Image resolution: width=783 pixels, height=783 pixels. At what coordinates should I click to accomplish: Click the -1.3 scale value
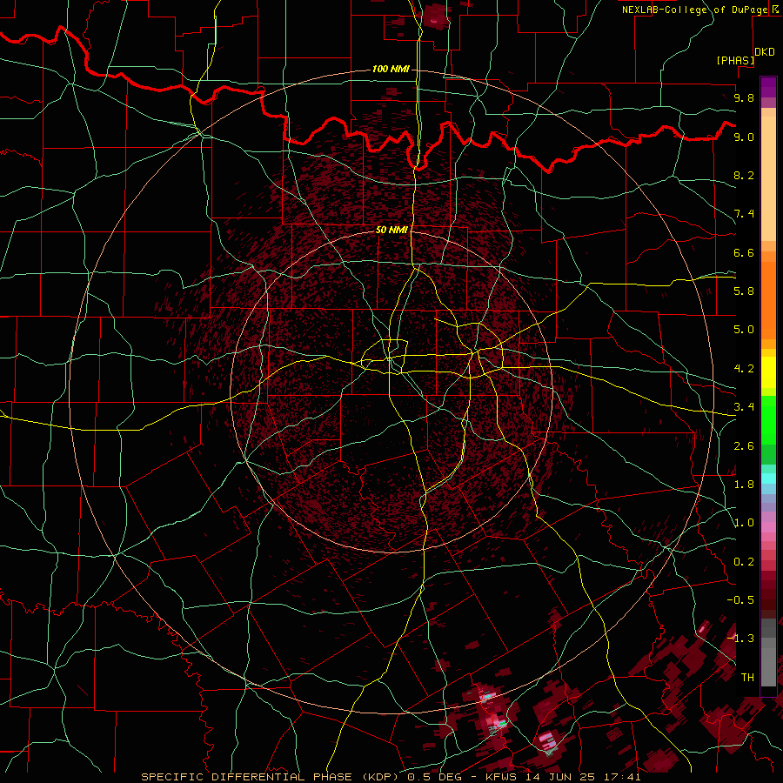coord(740,639)
